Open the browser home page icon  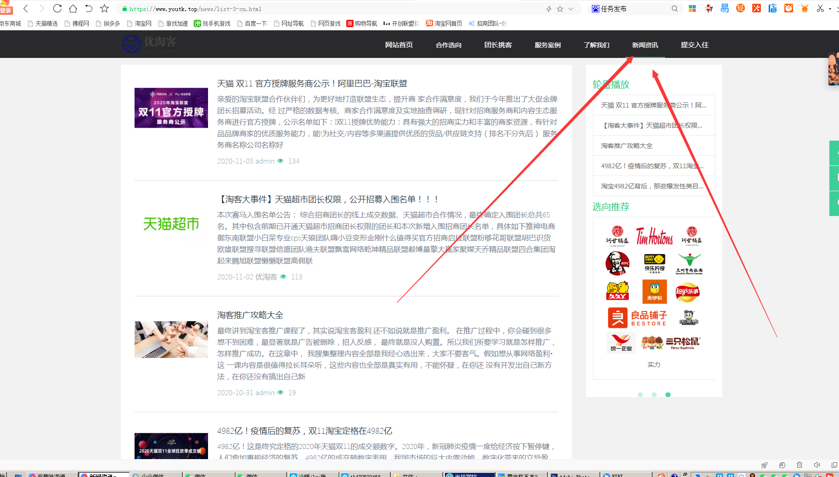pyautogui.click(x=73, y=8)
